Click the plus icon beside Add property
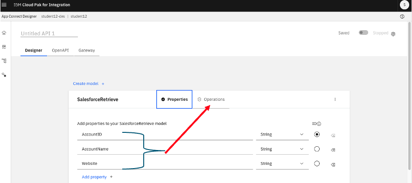The height and width of the screenshot is (183, 412). [111, 177]
